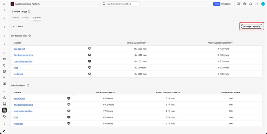Click the pencil edit icon below the sidebar
Image resolution: width=267 pixels, height=134 pixels.
tap(4, 131)
